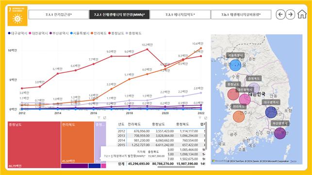Click table cell 3,828,864.00
This screenshot has width=312, height=175.
coord(164,136)
